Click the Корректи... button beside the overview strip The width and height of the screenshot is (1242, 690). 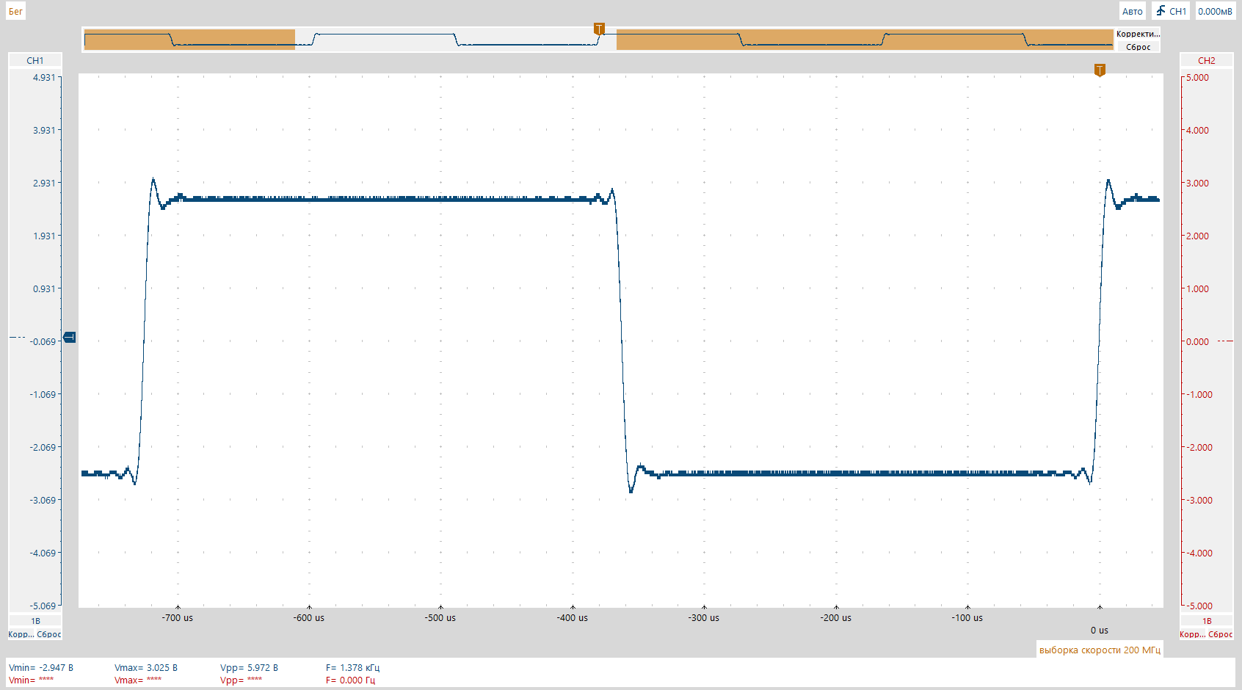(x=1138, y=34)
